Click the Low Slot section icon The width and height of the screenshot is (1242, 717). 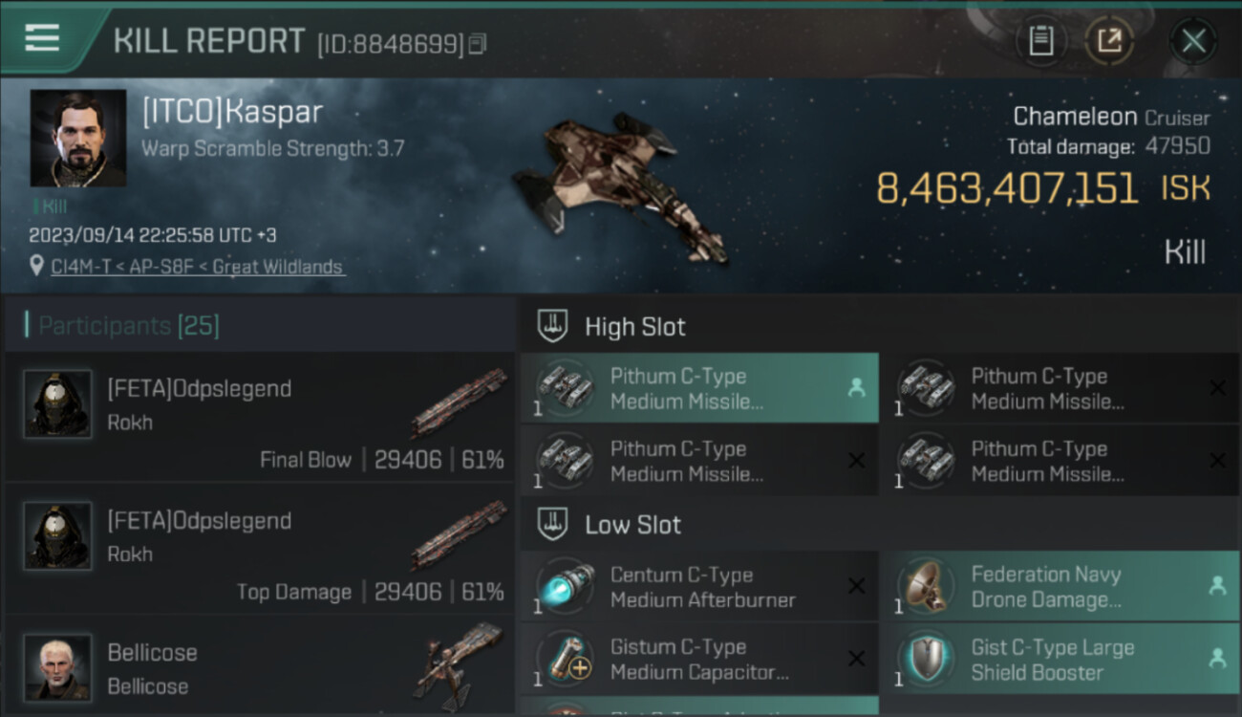tap(552, 524)
